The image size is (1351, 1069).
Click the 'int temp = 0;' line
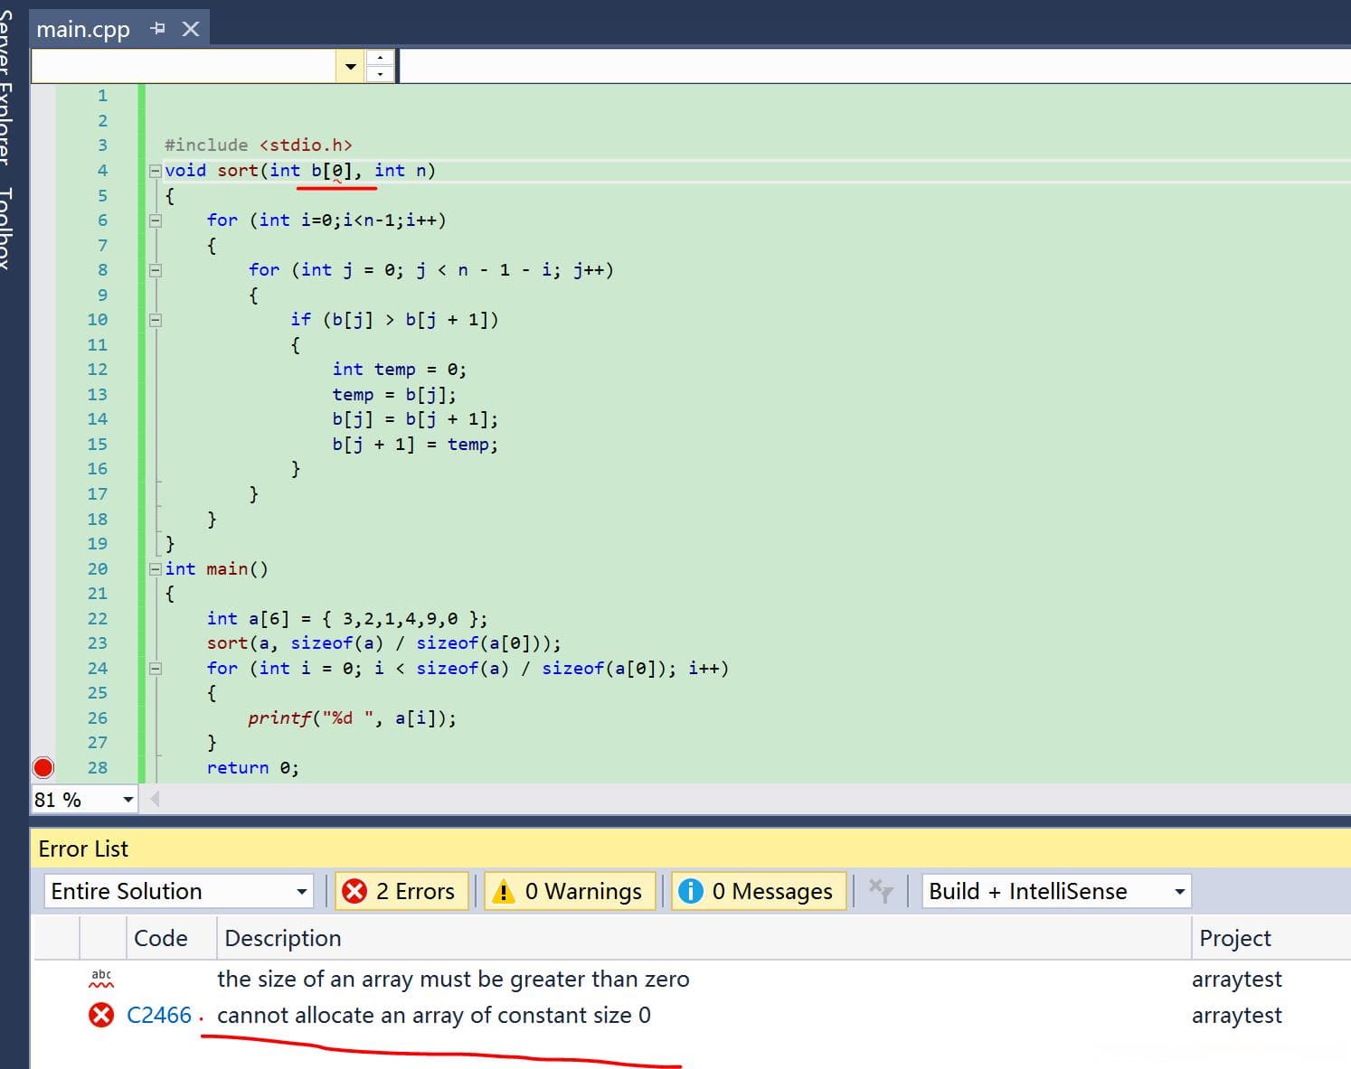[x=399, y=370]
